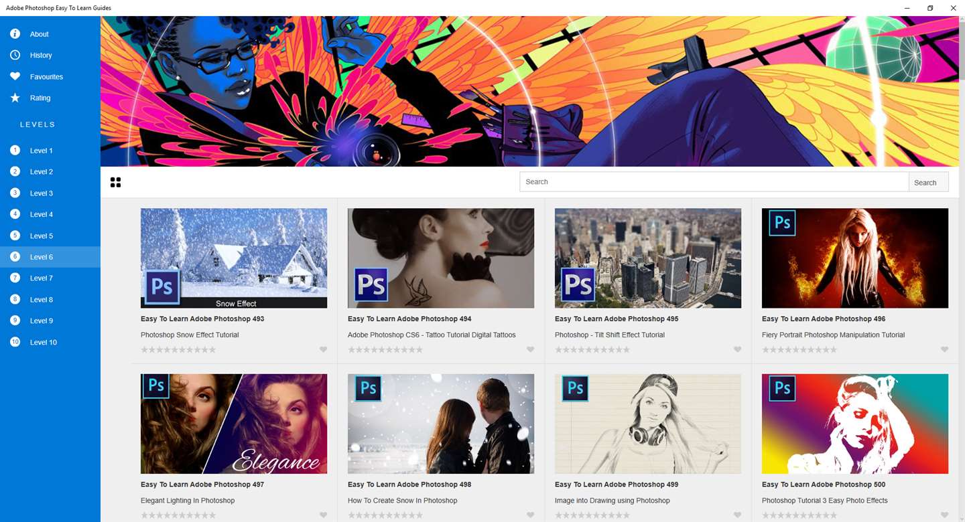Click "How To Create Snow In Photoshop" text
Screen dimensions: 965x522
tap(402, 501)
